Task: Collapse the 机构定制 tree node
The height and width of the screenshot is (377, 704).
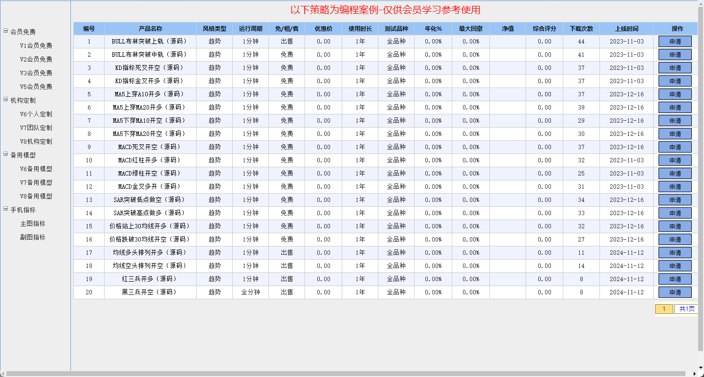Action: coord(6,100)
